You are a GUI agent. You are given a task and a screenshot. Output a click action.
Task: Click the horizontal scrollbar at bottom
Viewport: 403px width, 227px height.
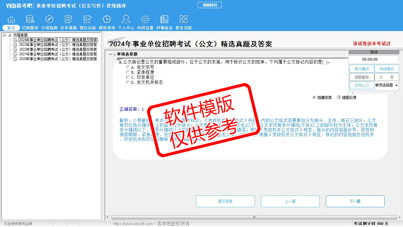[x=254, y=218]
